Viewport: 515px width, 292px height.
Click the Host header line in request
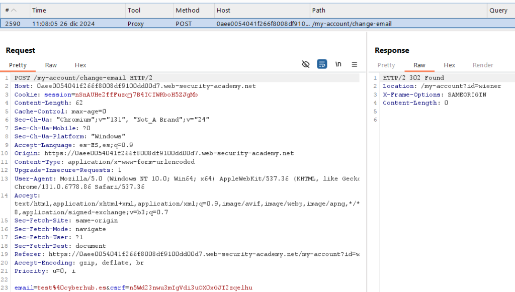tap(135, 86)
